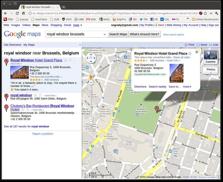
Task: Open Chrome wrench settings menu
Action: pyautogui.click(x=216, y=13)
